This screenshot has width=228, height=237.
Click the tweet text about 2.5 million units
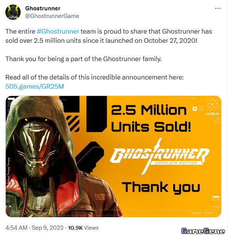[x=109, y=36]
